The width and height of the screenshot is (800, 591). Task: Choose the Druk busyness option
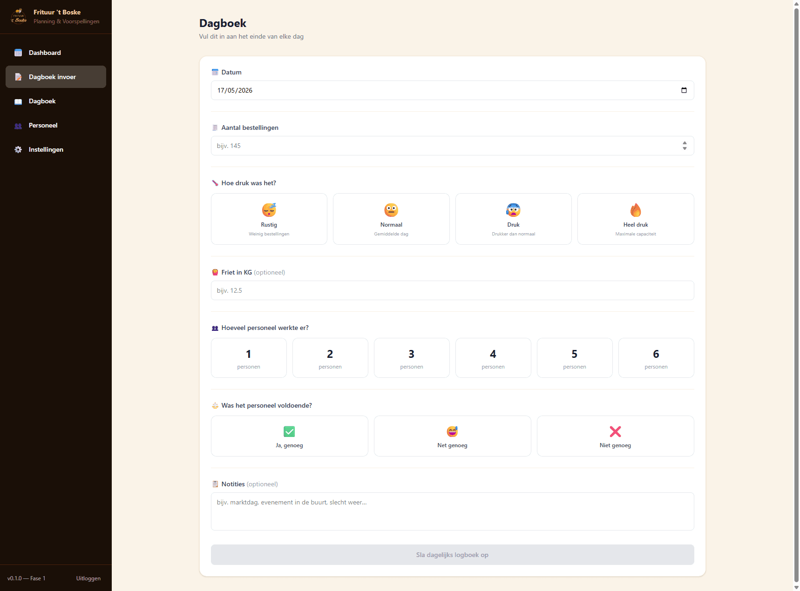514,219
